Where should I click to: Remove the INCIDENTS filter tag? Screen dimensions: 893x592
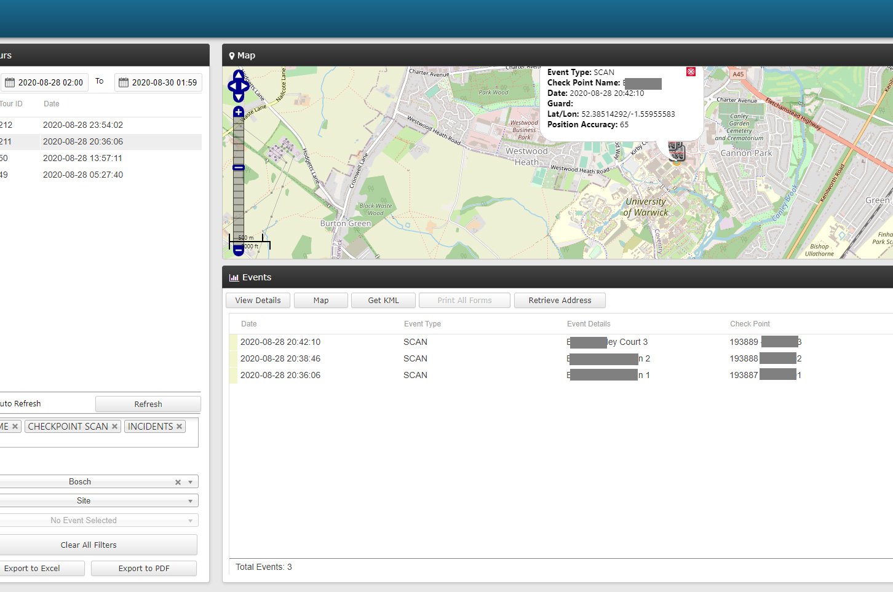[x=178, y=425]
